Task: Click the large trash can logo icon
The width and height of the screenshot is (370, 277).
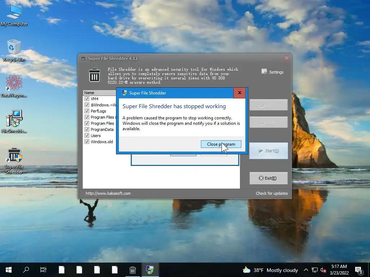Action: [94, 75]
